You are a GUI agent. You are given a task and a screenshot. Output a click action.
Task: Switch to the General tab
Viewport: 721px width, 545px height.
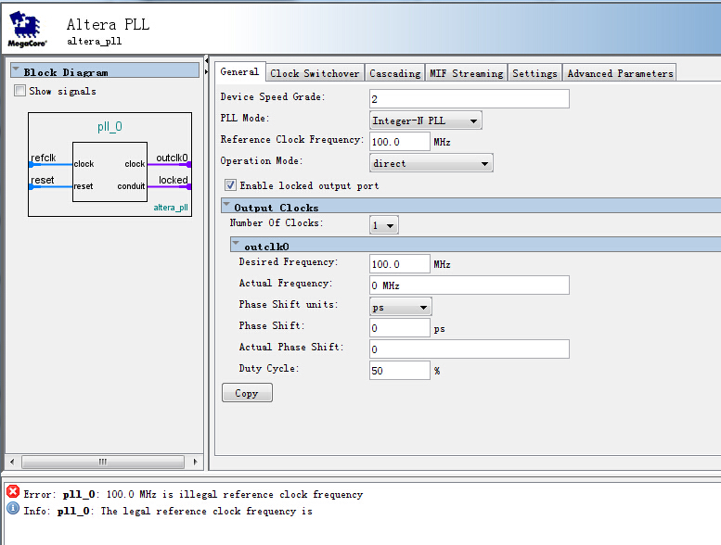click(239, 72)
